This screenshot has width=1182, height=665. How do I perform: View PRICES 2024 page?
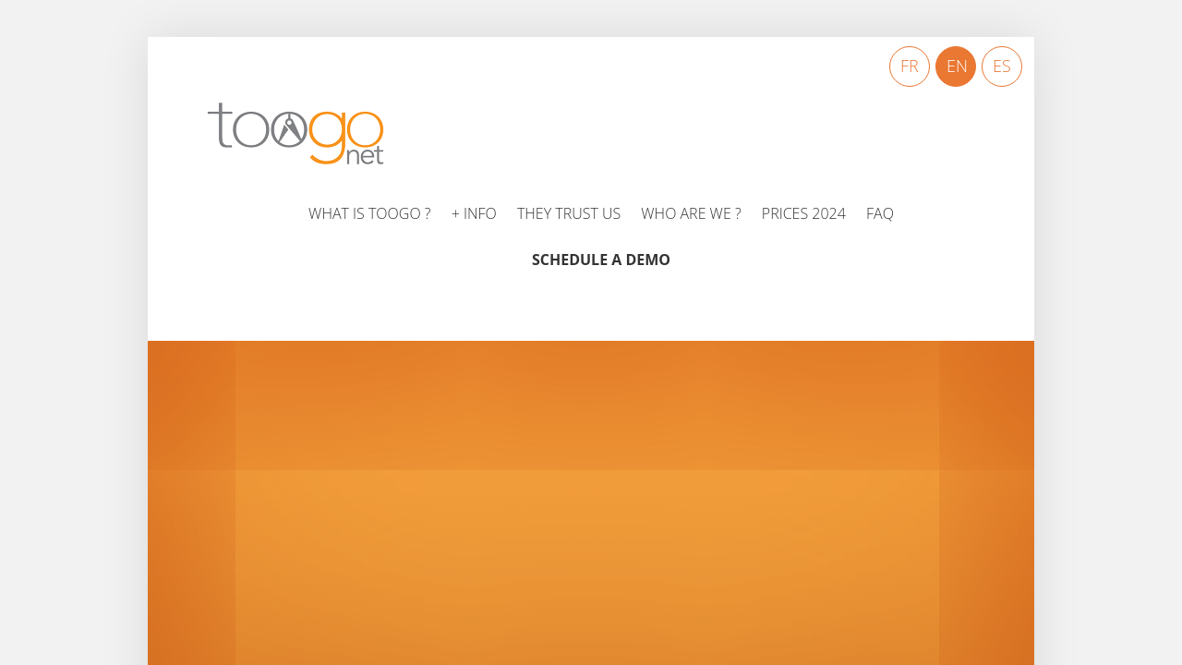tap(803, 213)
